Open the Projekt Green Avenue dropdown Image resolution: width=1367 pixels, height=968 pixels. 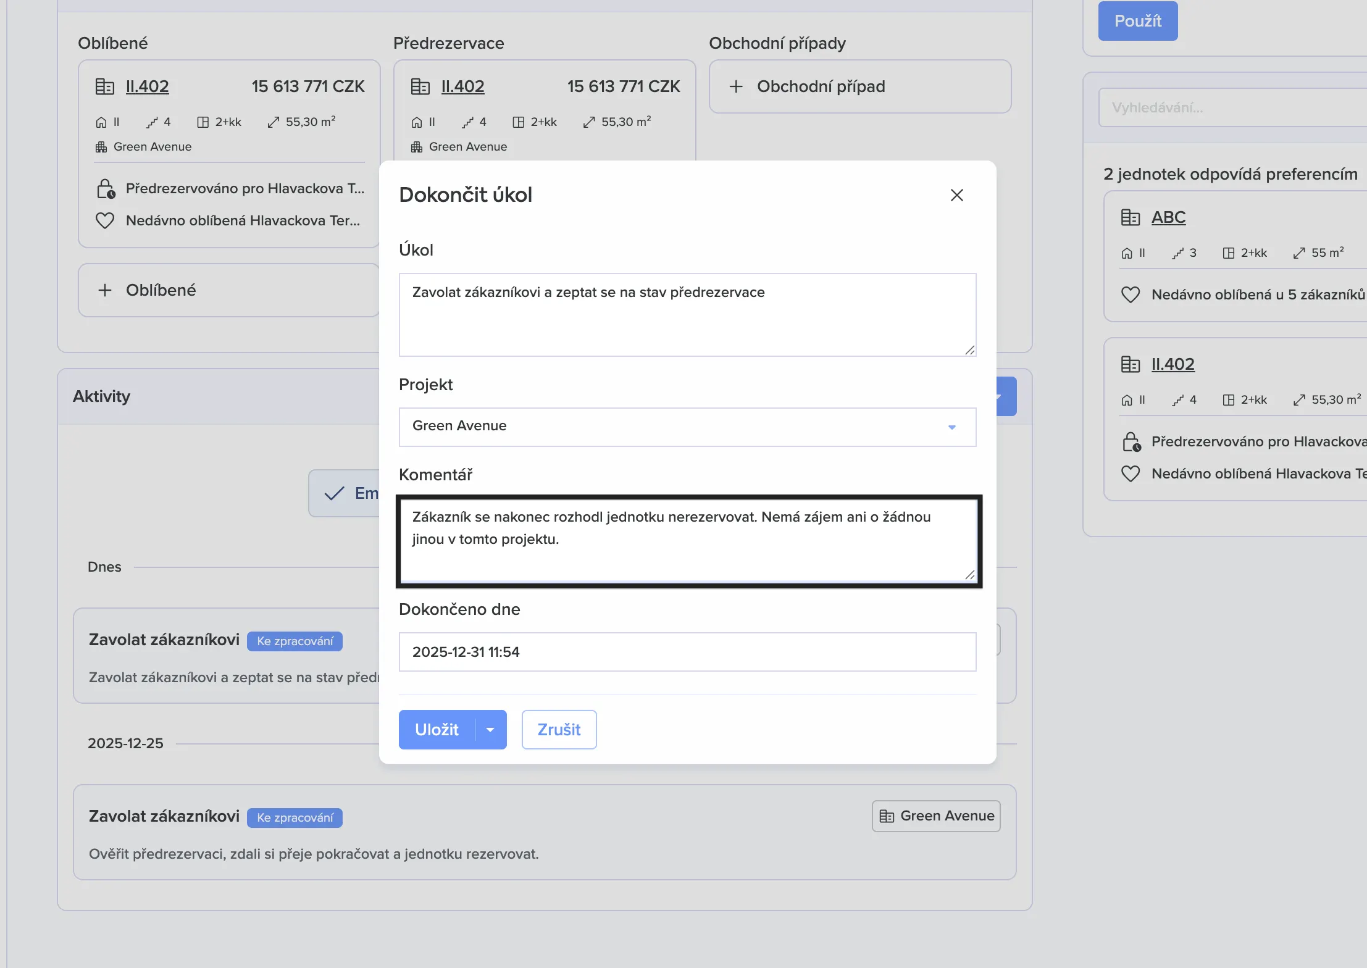tap(687, 427)
